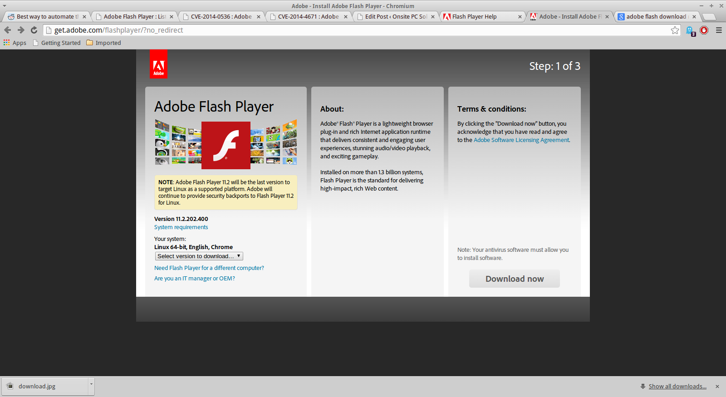Close the 'Edit Post ‹ Onsite PC Sol' tab
The height and width of the screenshot is (397, 726).
coord(433,17)
